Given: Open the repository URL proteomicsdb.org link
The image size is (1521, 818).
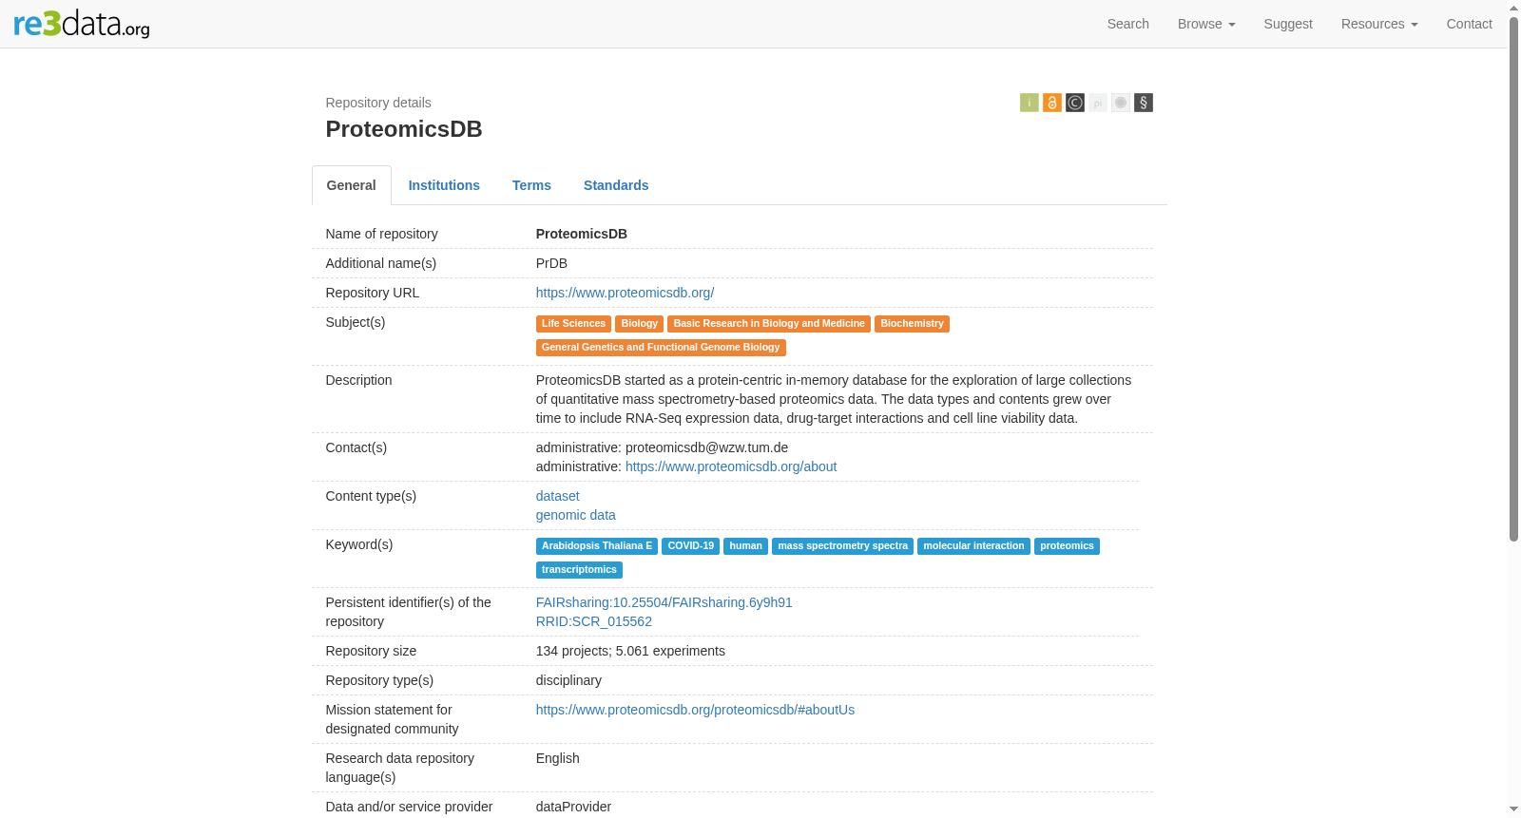Looking at the screenshot, I should tap(625, 293).
